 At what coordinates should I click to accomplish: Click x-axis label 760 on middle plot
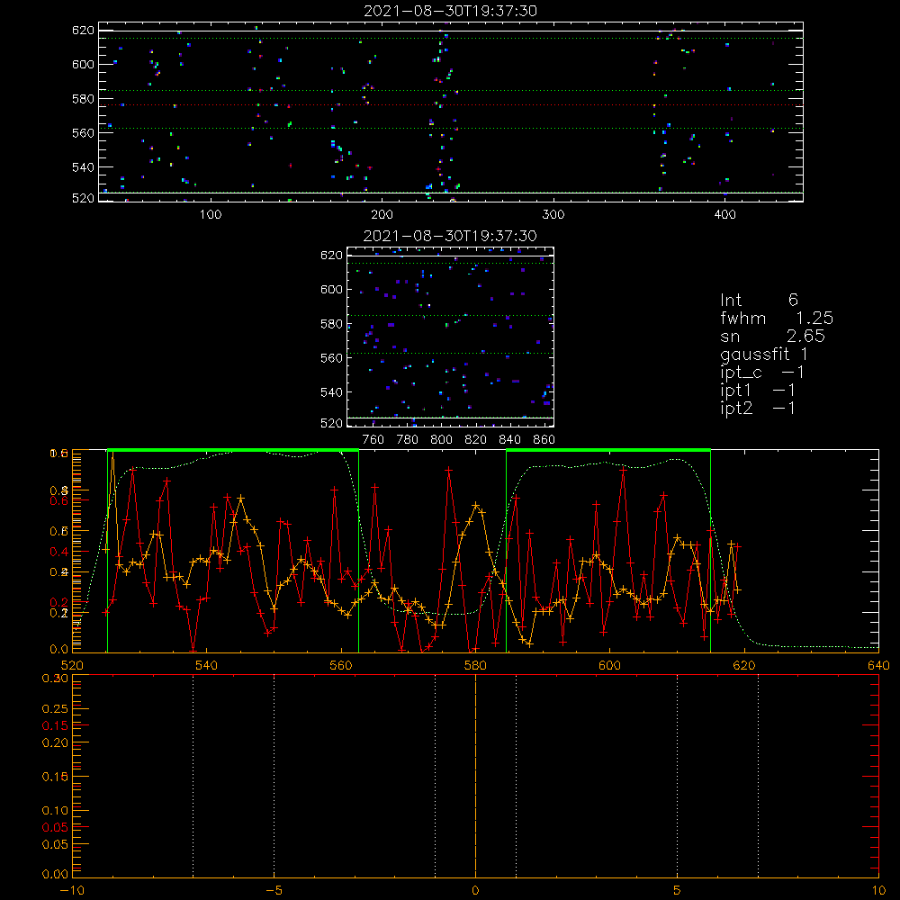click(373, 440)
